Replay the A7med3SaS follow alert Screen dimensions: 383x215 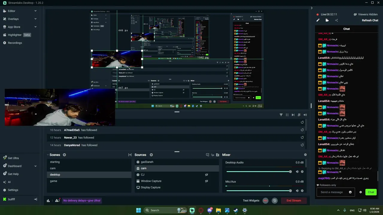coord(302,130)
